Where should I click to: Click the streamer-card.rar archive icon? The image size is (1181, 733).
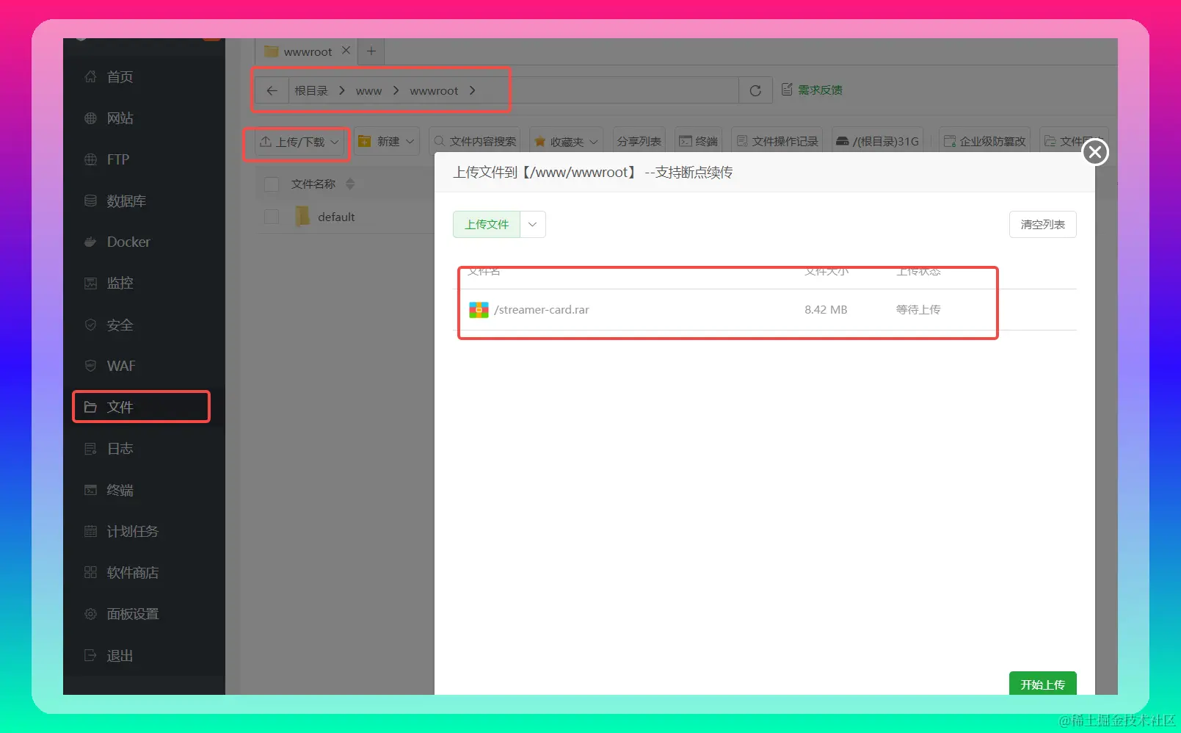point(479,310)
